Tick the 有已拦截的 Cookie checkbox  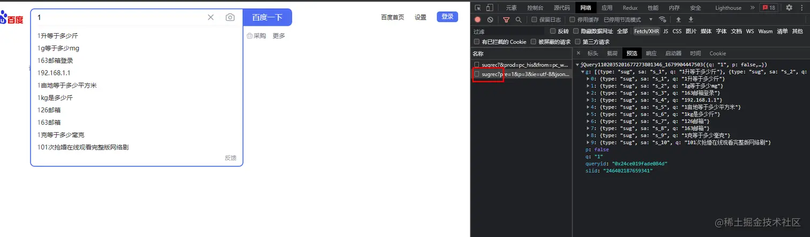(x=477, y=42)
